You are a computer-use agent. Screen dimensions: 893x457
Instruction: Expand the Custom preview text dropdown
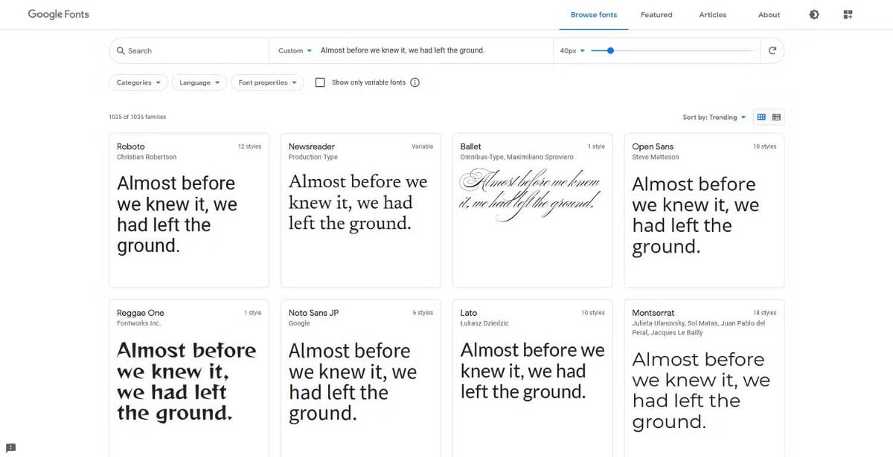point(295,51)
